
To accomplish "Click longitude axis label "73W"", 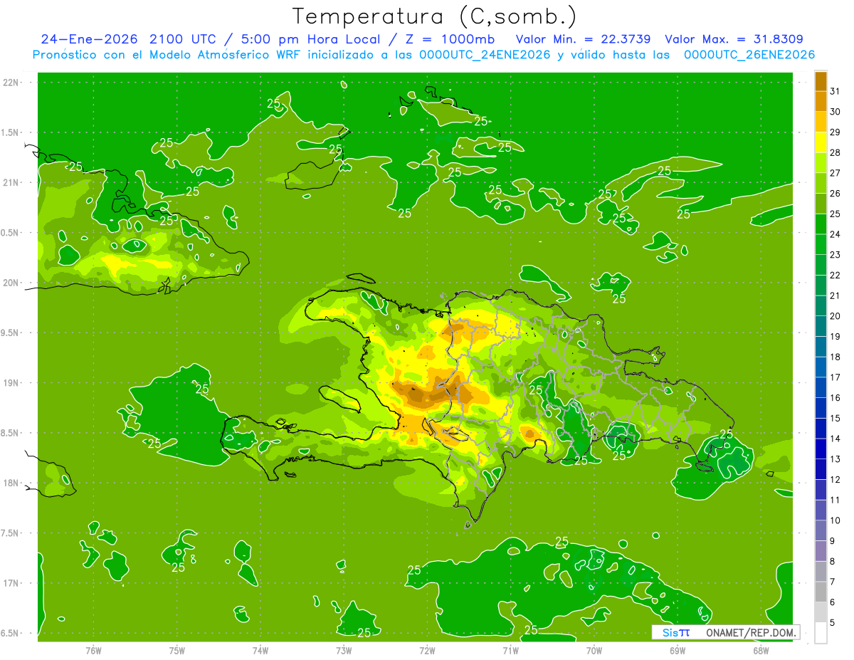I will tap(344, 651).
